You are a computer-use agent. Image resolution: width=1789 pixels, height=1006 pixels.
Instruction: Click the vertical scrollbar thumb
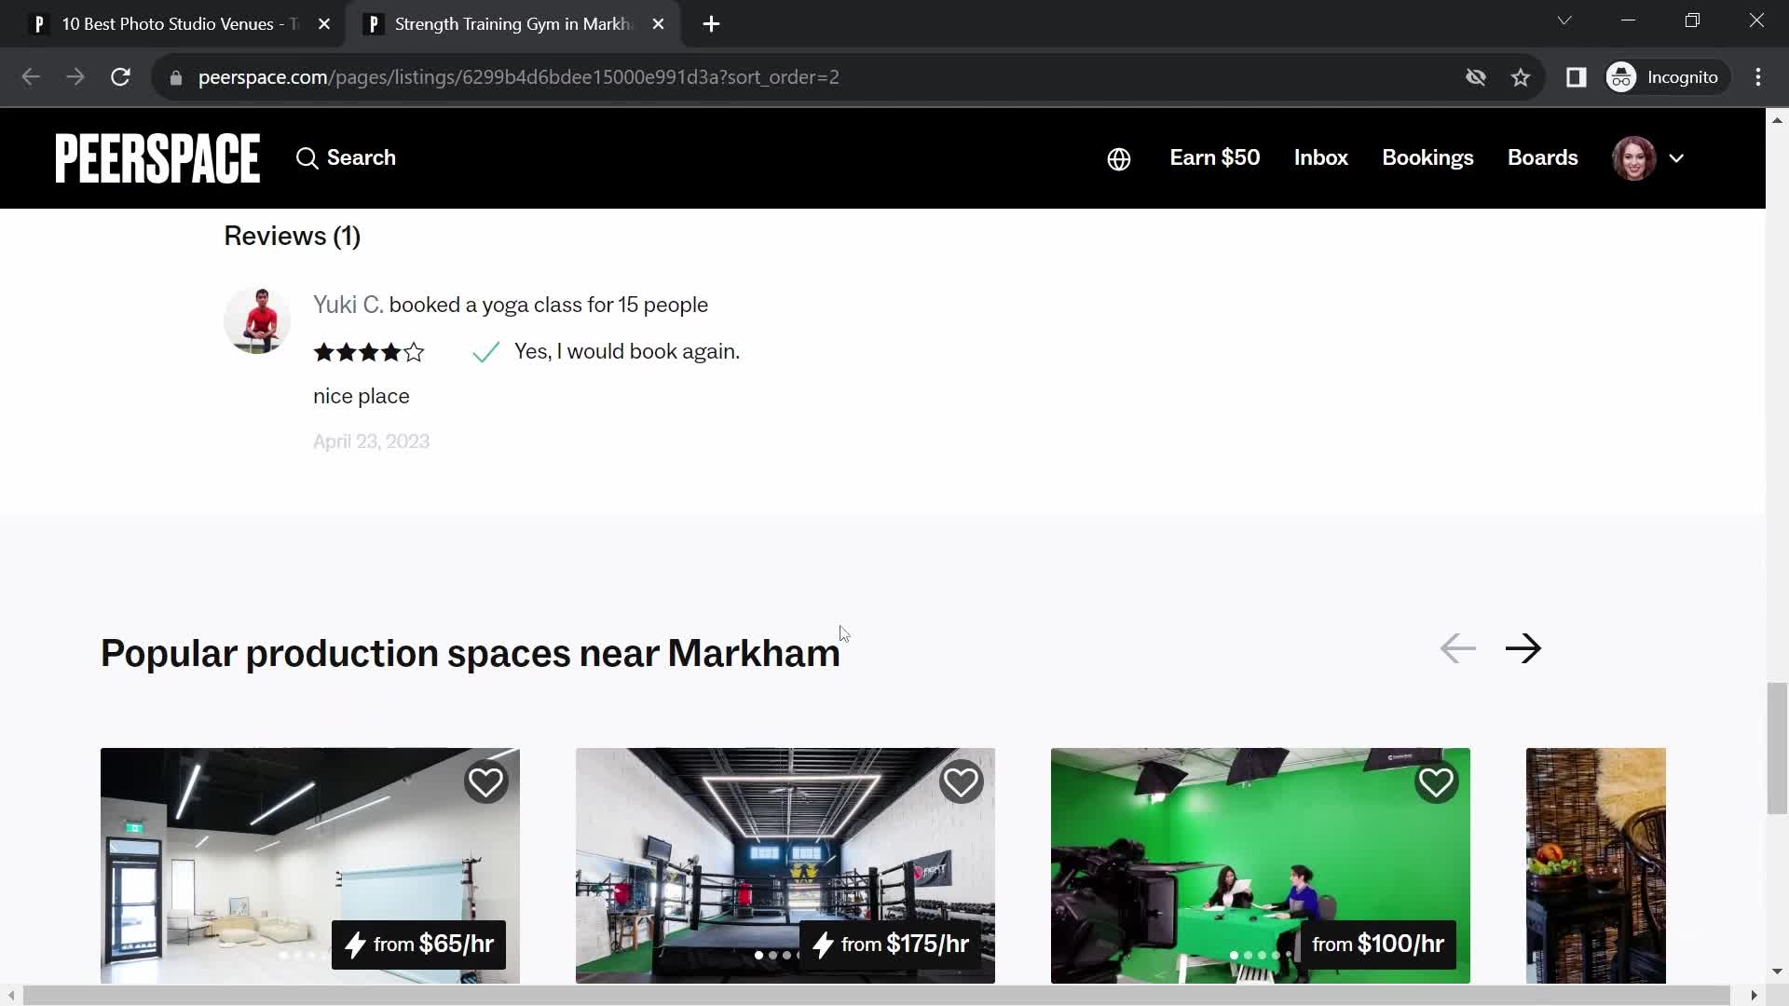pyautogui.click(x=1778, y=749)
